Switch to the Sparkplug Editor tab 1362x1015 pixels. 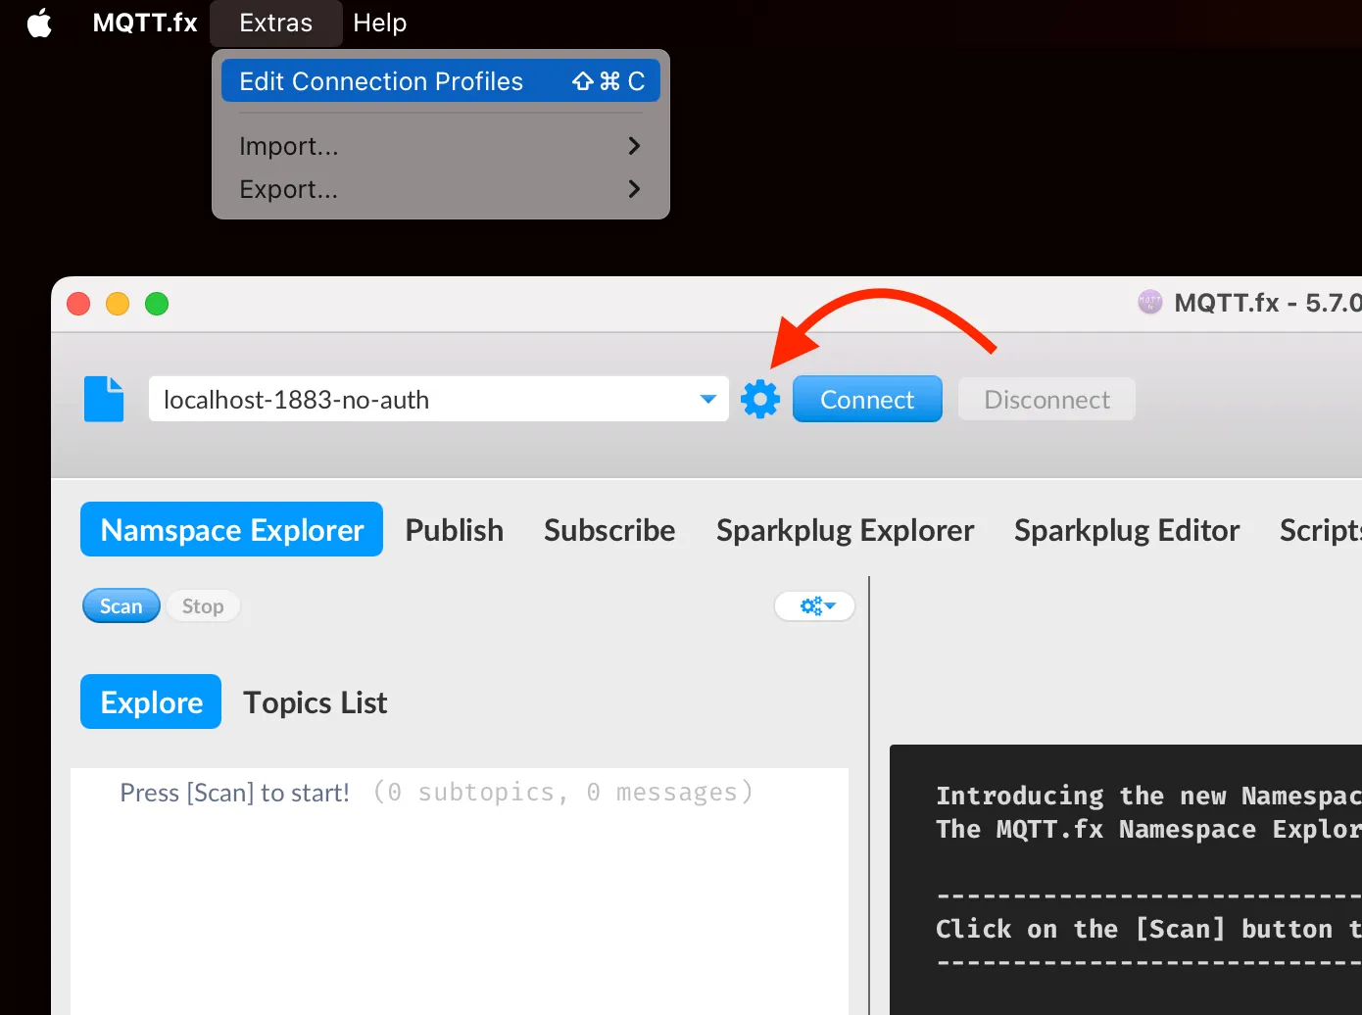coord(1127,530)
